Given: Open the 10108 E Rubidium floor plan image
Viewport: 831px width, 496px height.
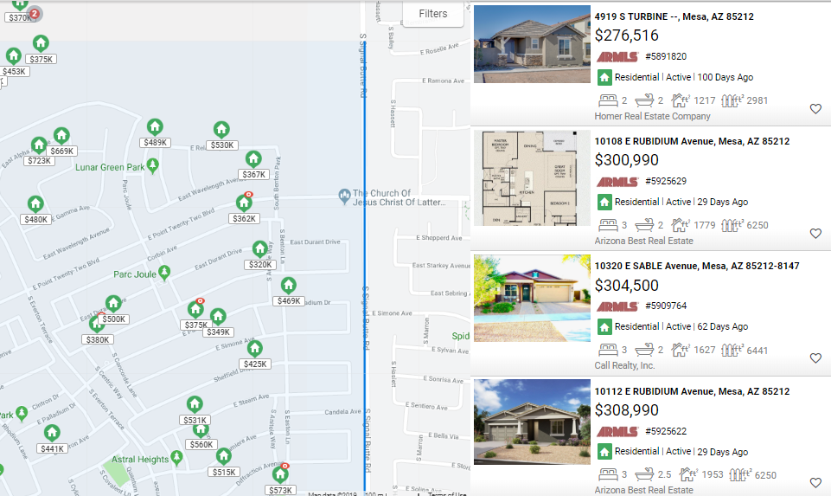Looking at the screenshot, I should (532, 178).
